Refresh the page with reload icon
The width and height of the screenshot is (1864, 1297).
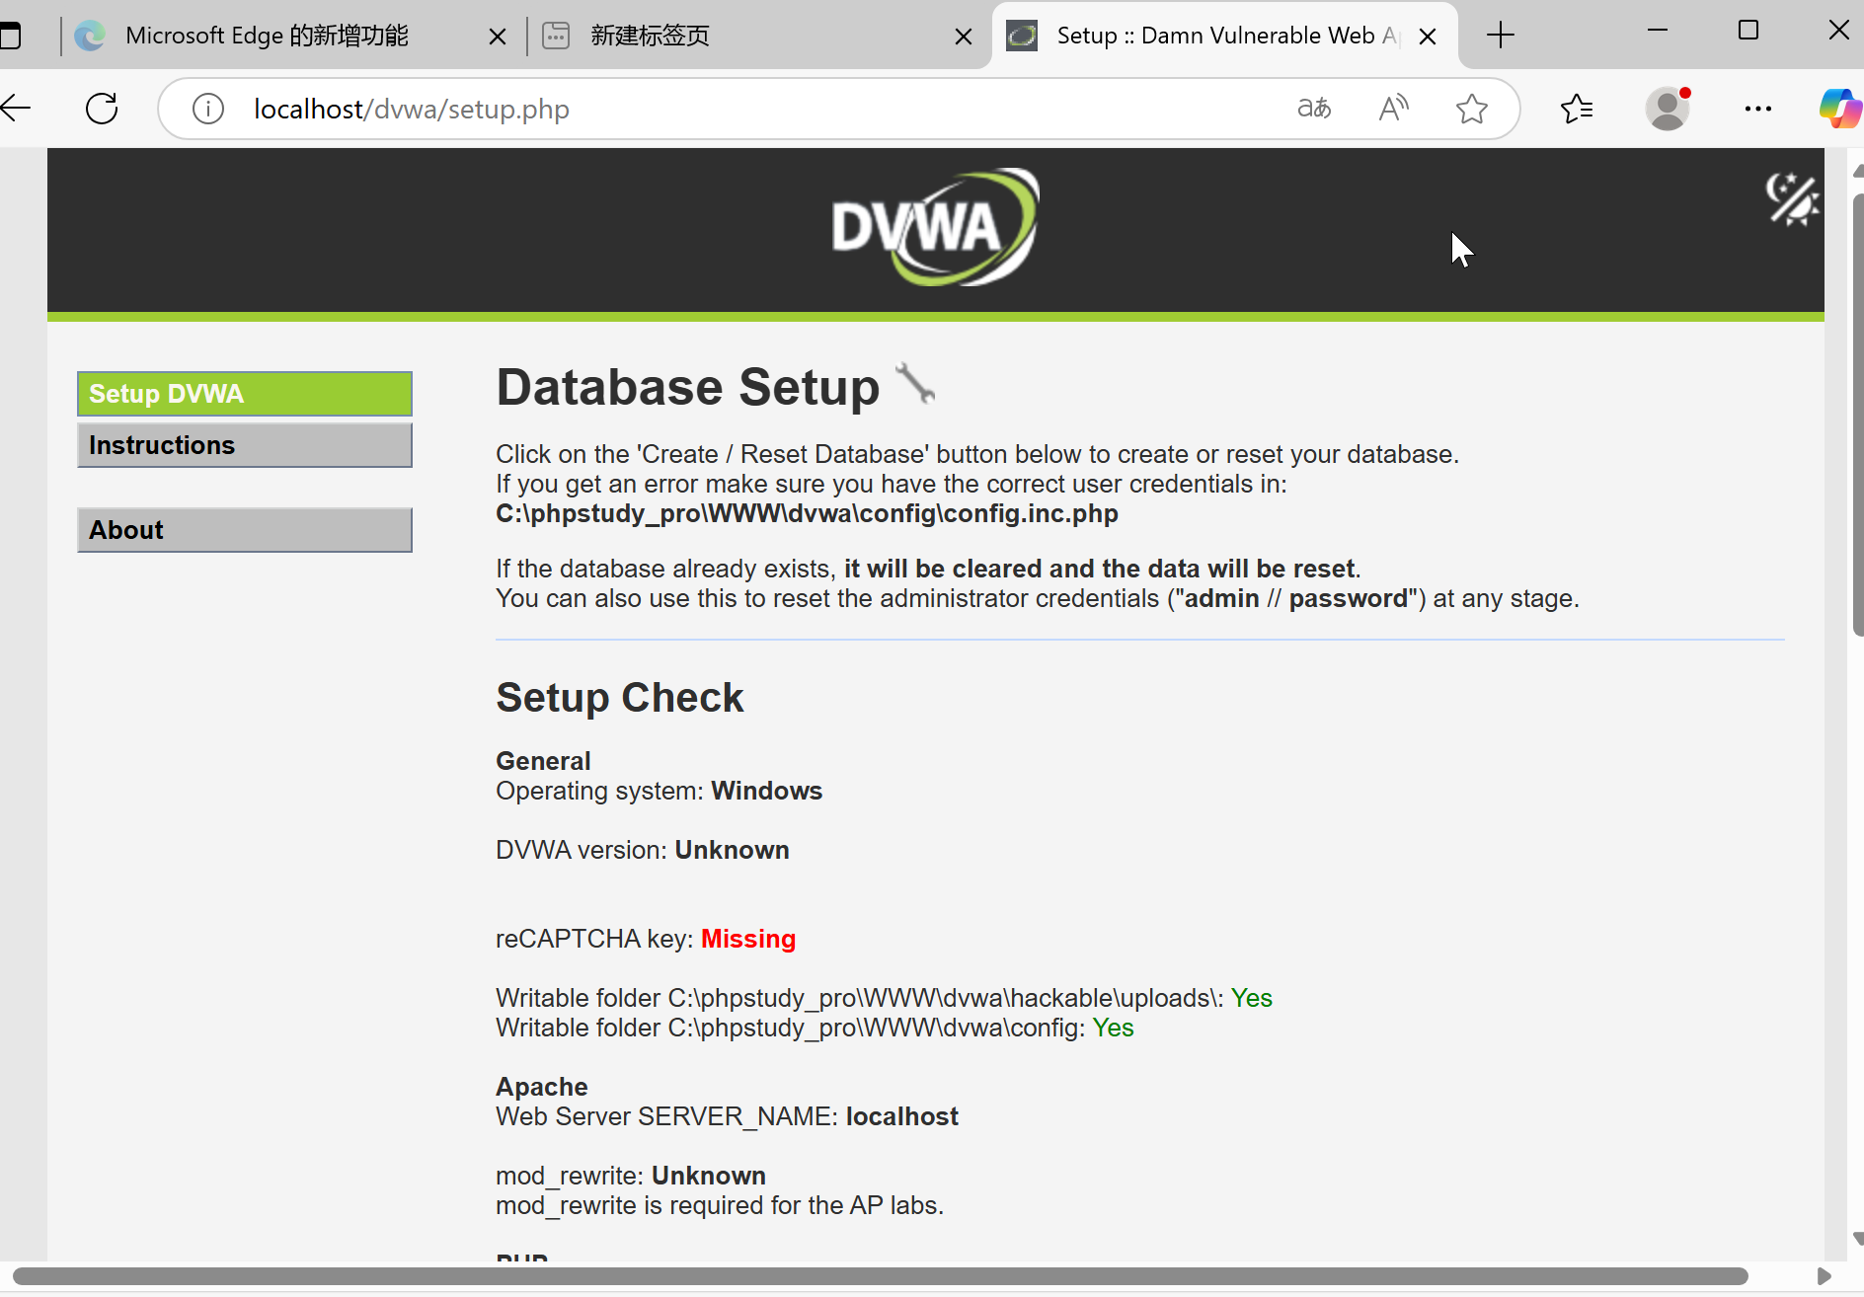pyautogui.click(x=102, y=109)
